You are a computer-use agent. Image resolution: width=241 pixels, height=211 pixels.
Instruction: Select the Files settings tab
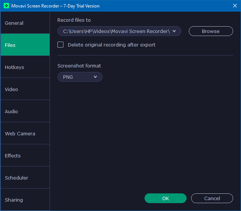point(25,45)
